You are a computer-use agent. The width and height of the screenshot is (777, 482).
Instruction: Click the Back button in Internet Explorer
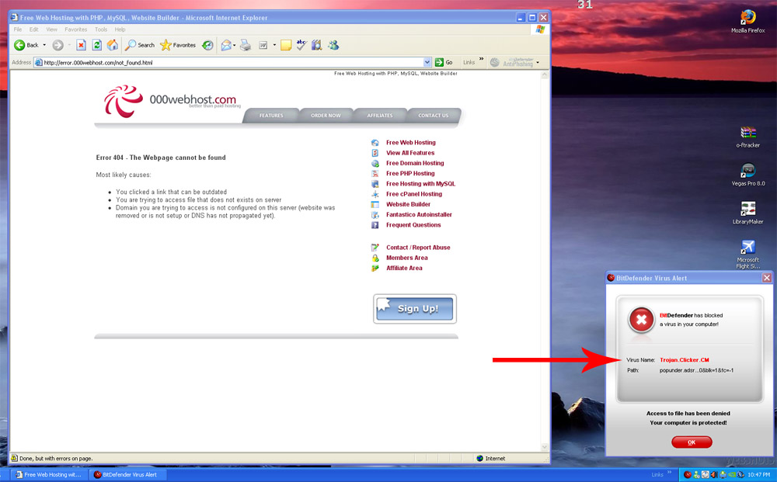[26, 45]
